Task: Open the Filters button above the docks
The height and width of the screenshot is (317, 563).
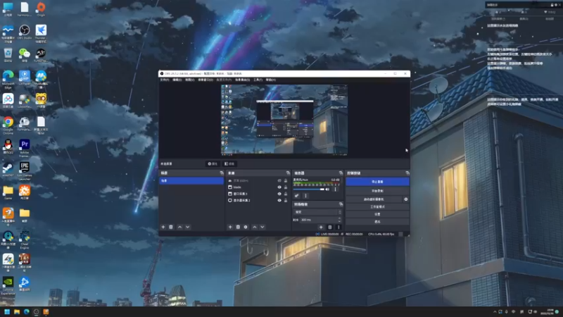Action: coord(229,164)
